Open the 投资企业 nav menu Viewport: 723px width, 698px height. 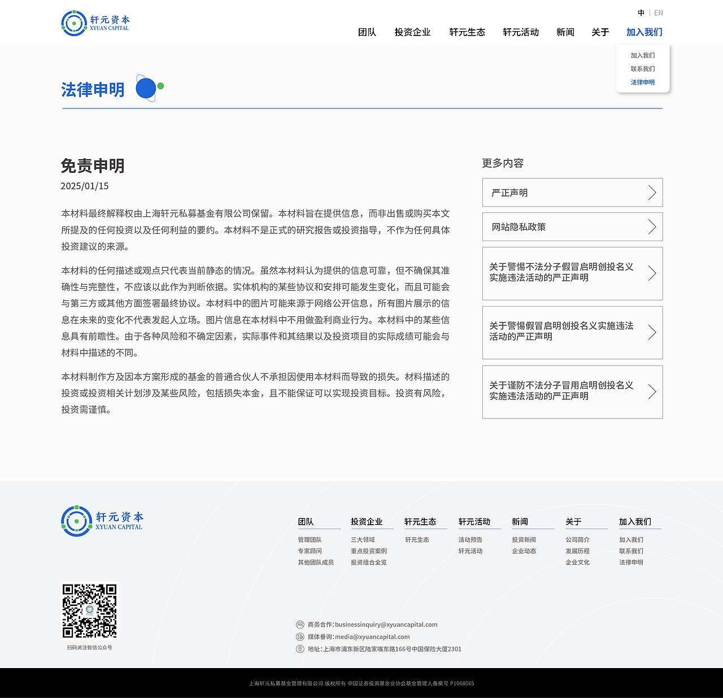(412, 32)
